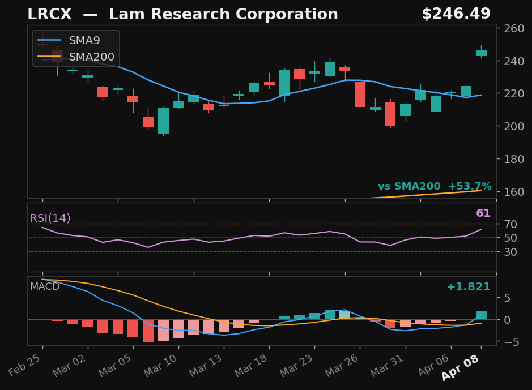Hide the RSI(14) indicator line
Image resolution: width=532 pixels, height=390 pixels.
[x=49, y=217]
